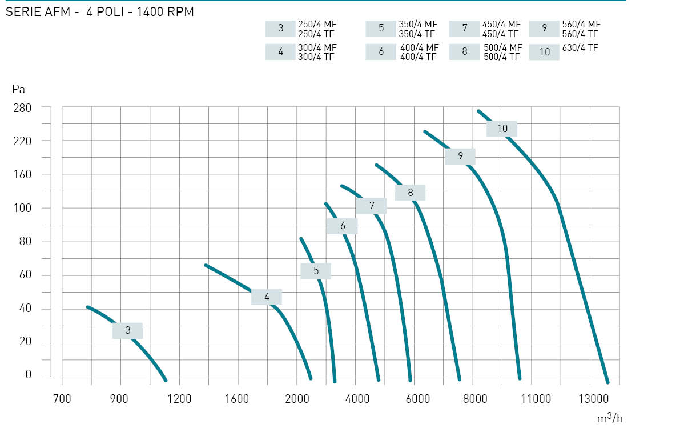Click x-axis value 700

pyautogui.click(x=62, y=399)
